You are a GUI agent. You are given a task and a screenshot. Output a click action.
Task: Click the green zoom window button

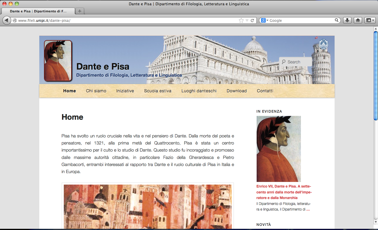17,4
